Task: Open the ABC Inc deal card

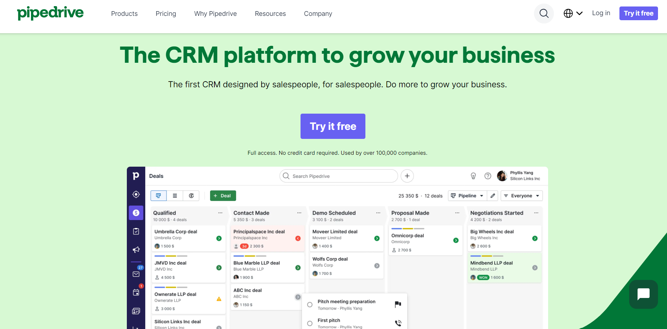Action: [x=267, y=297]
